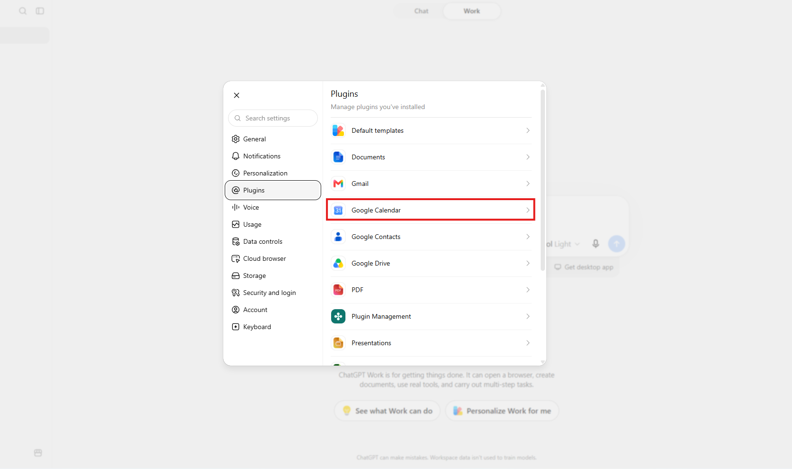Open Notifications settings
Screen dimensions: 792x469
click(273, 156)
